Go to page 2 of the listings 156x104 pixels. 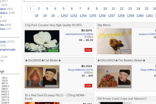tap(39, 9)
